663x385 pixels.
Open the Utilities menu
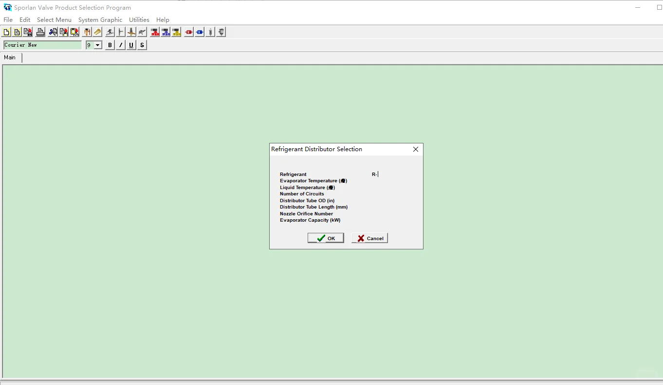(139, 20)
